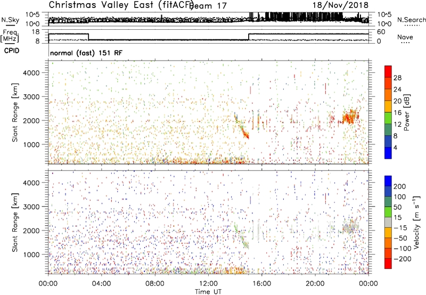Click the '200' velocity colorbar tick label
Viewport: 426px width, 295px height.
tap(400, 186)
